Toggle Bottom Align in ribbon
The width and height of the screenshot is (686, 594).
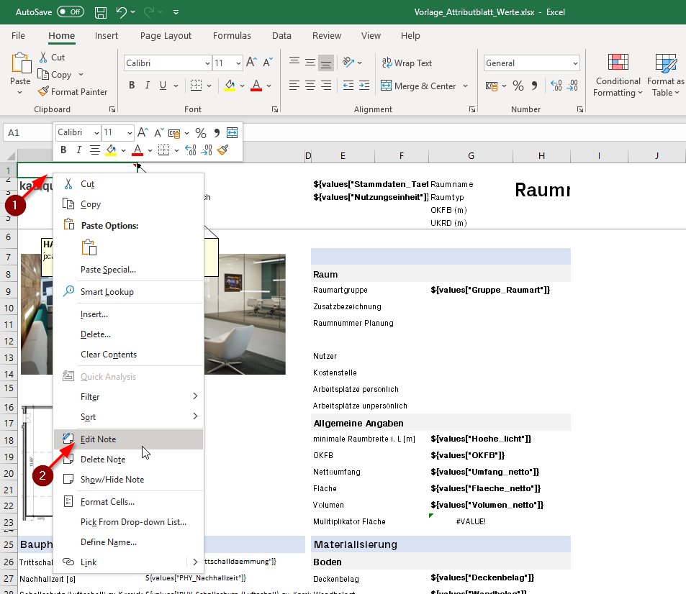[326, 63]
